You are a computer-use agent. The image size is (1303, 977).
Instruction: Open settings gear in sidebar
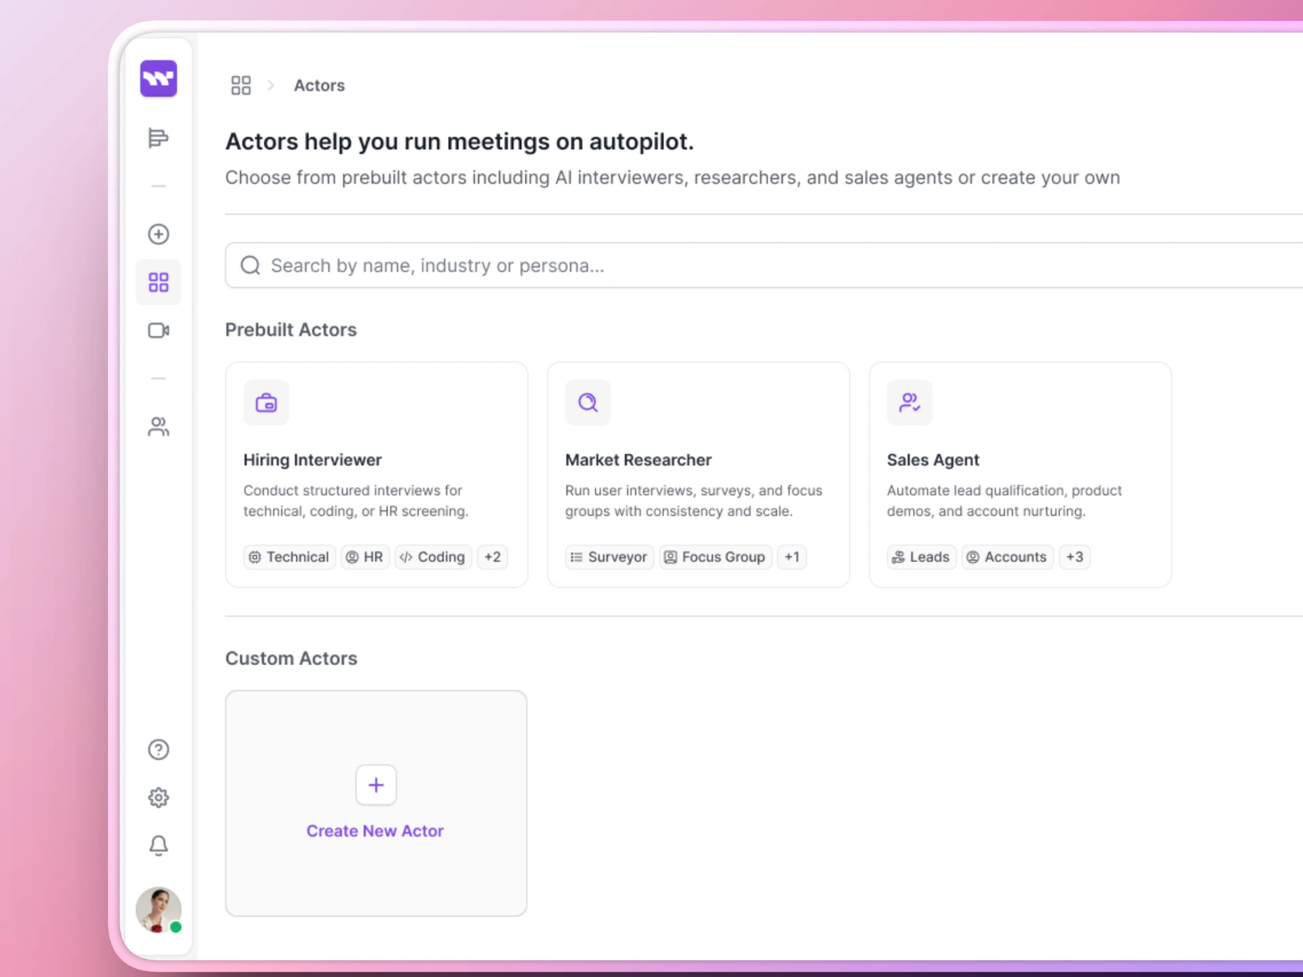pyautogui.click(x=158, y=798)
